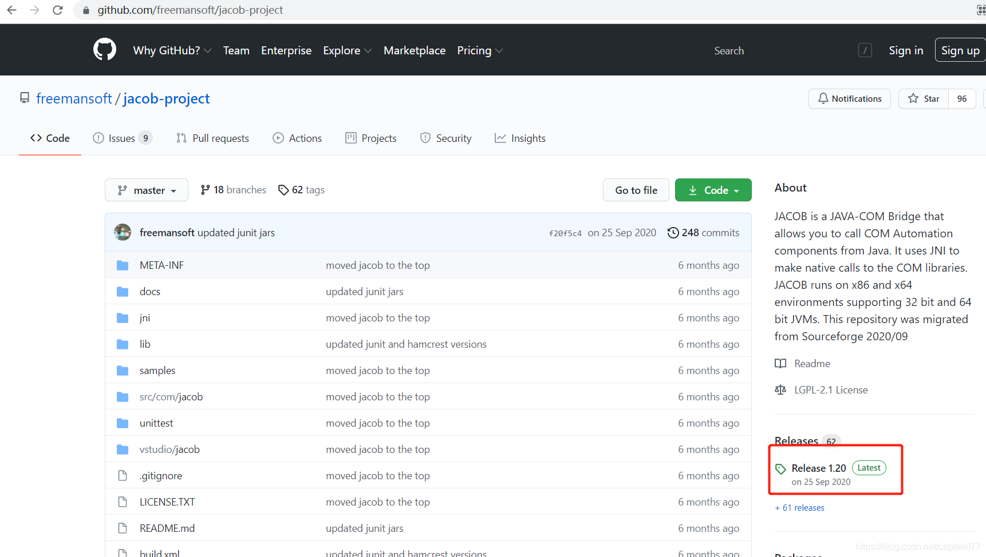Click the Releases heading
This screenshot has width=986, height=557.
tap(796, 441)
